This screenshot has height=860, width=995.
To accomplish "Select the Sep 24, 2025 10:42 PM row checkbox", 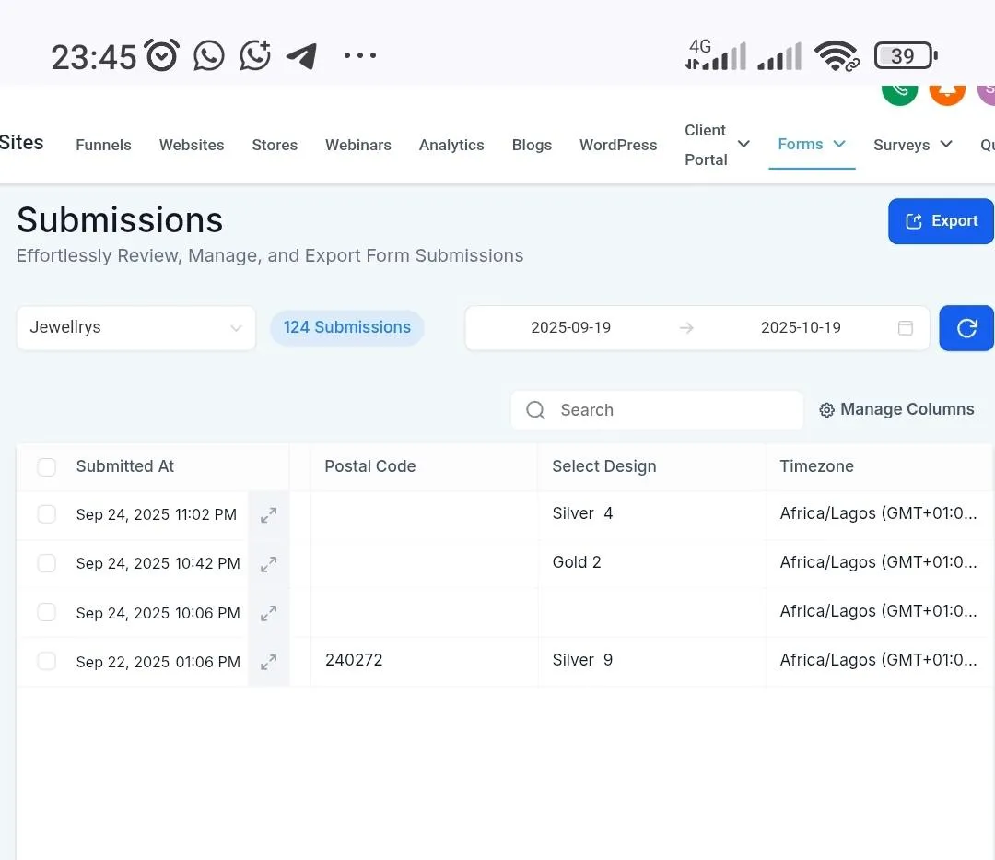I will [x=46, y=563].
